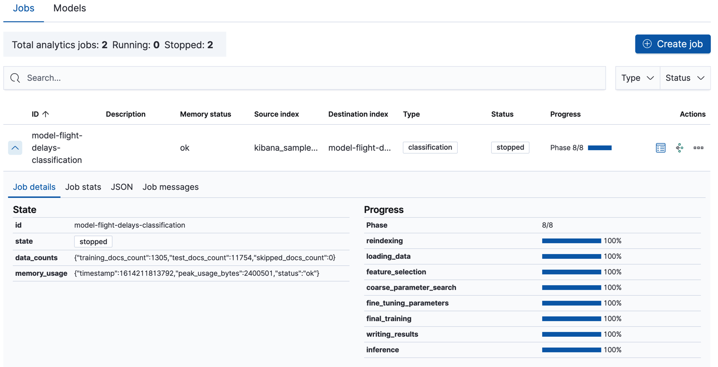Open the Type filter dropdown
The image size is (718, 367).
(638, 77)
